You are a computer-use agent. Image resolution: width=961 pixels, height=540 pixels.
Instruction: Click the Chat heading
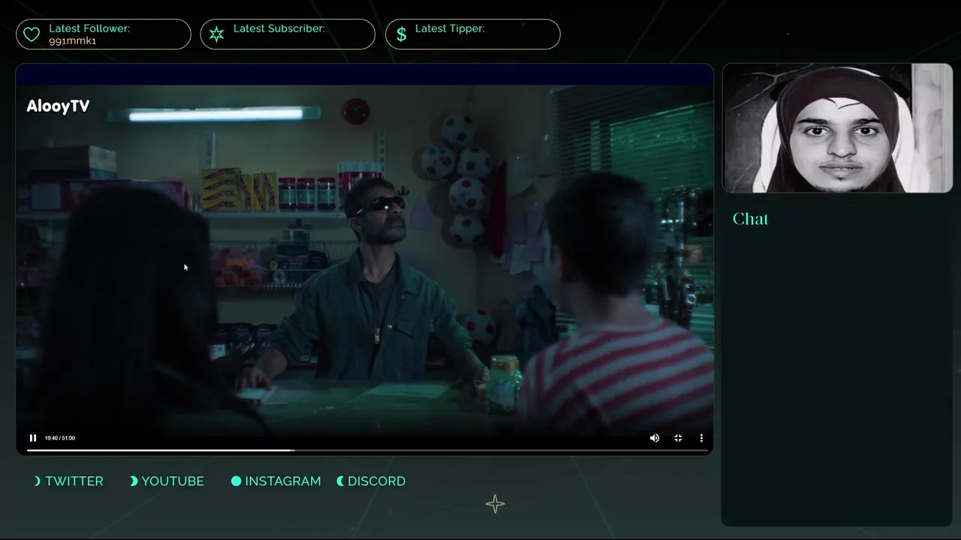pyautogui.click(x=751, y=219)
